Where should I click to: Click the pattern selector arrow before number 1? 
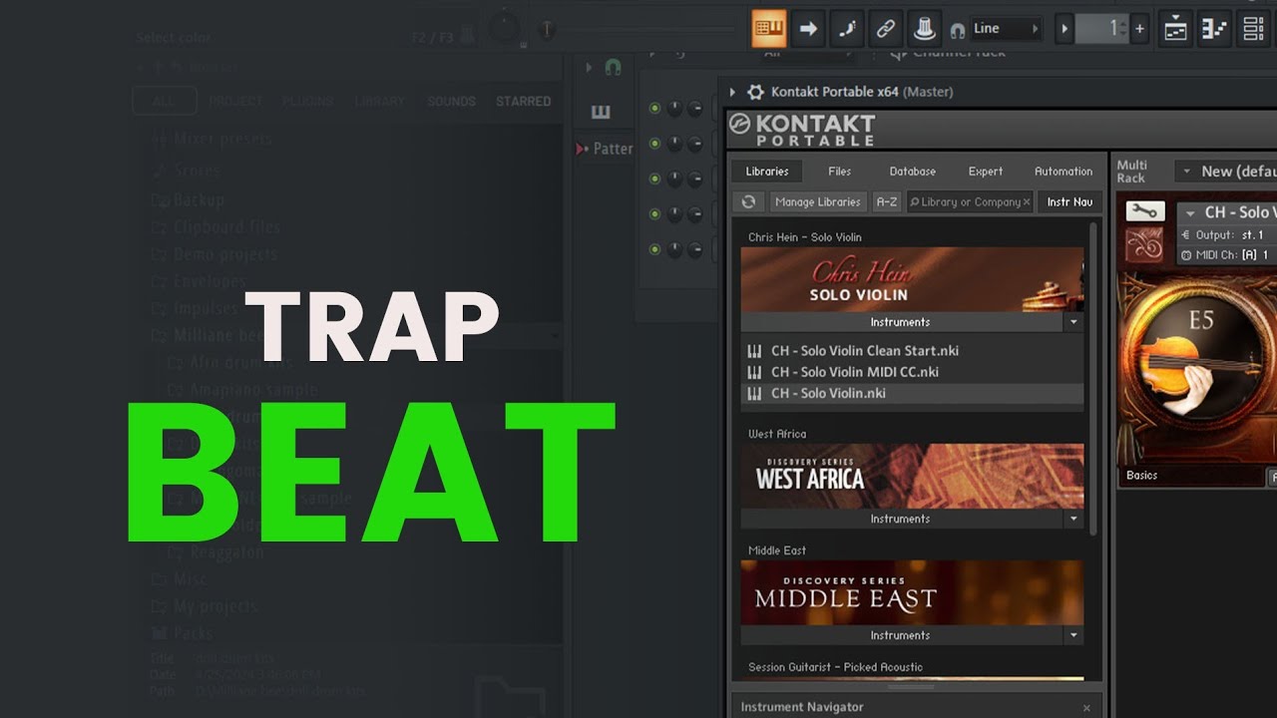1064,29
